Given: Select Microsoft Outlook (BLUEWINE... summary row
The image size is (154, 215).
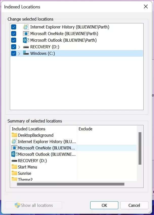Looking at the screenshot, I should [47, 154].
